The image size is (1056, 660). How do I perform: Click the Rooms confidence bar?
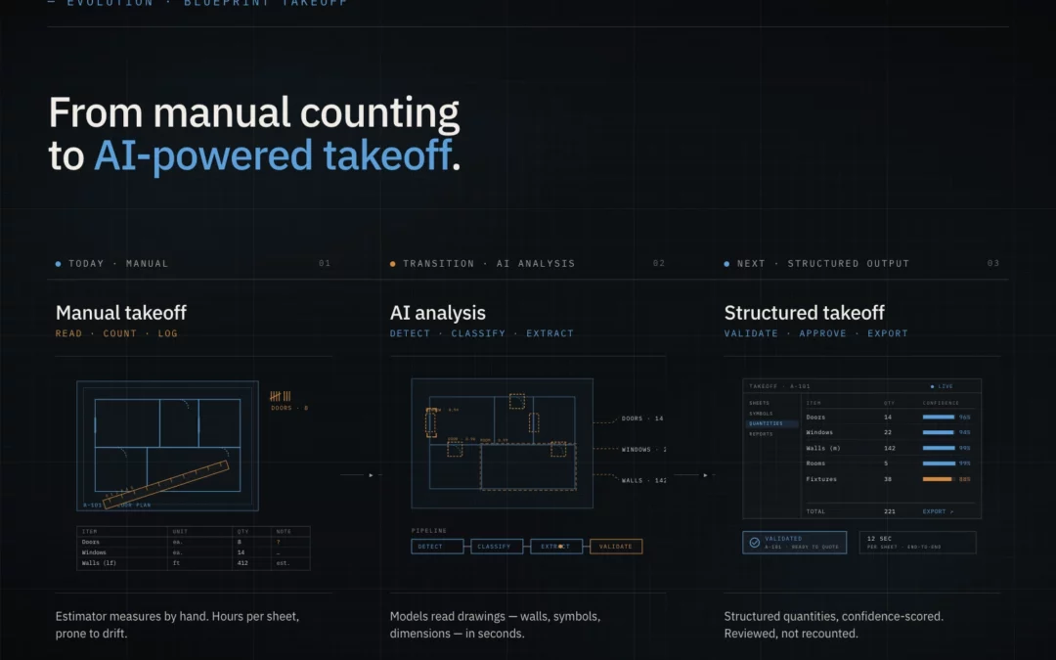click(938, 463)
